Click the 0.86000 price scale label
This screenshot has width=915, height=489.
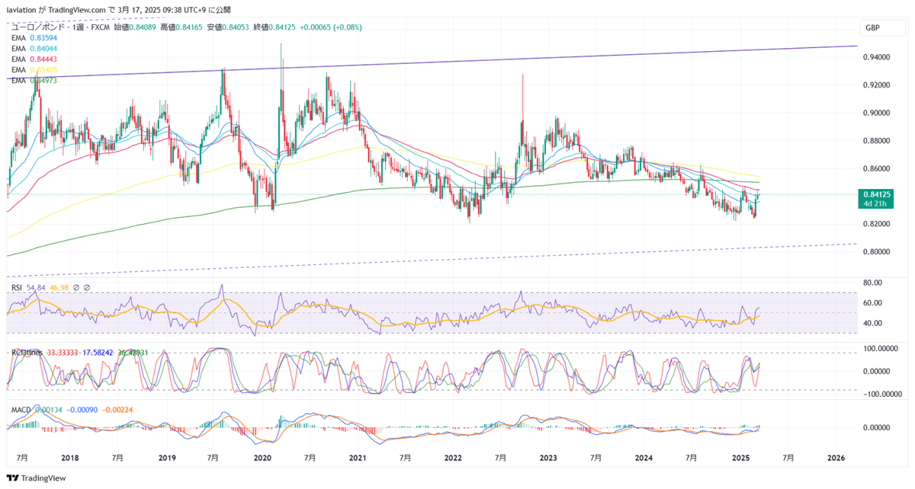(x=875, y=168)
